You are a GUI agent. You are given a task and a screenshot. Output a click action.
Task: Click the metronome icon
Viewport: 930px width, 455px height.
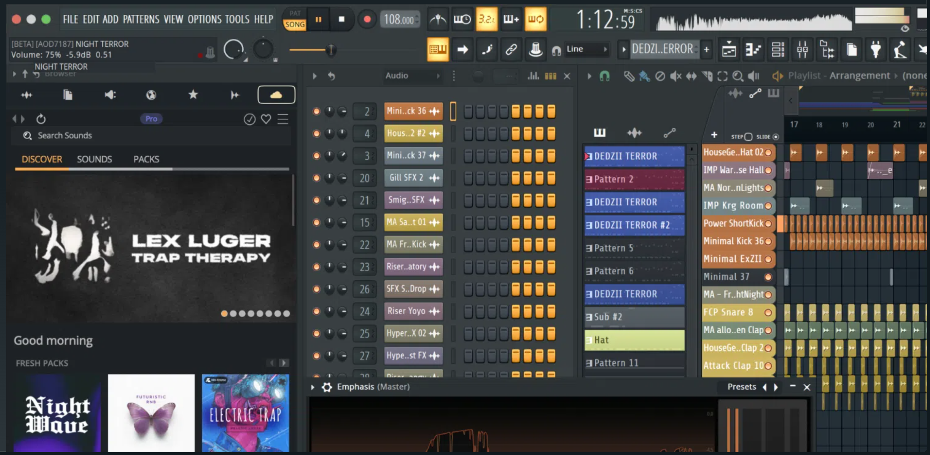[x=438, y=19]
